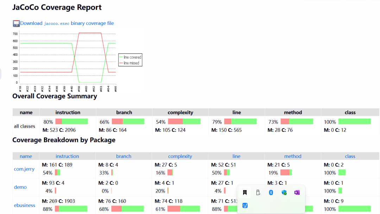Click the 'complexity' header in the overall summary
The height and width of the screenshot is (214, 380).
click(x=180, y=112)
